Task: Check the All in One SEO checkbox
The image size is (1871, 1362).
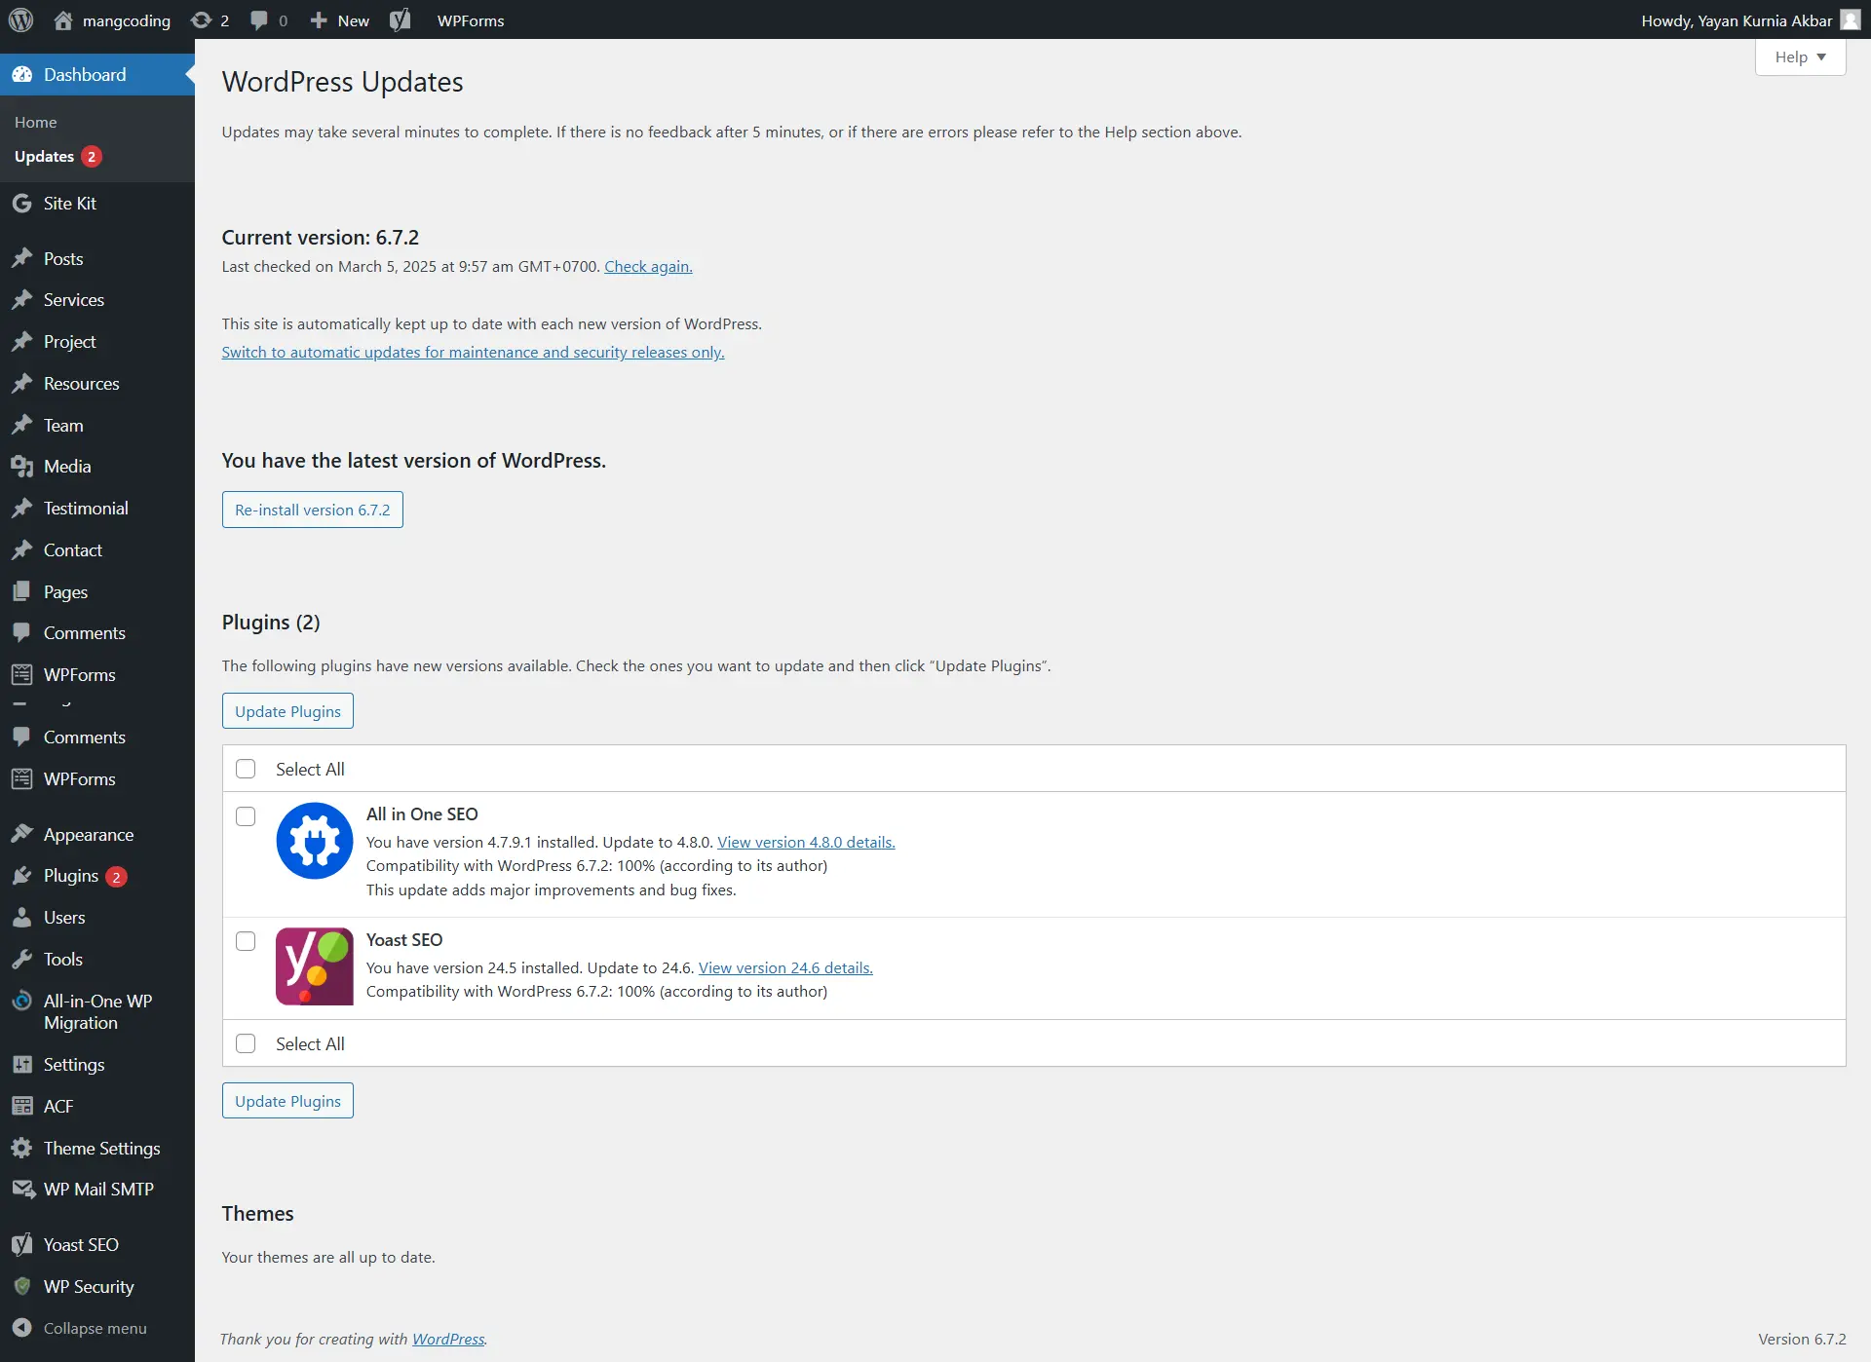Action: pos(246,816)
